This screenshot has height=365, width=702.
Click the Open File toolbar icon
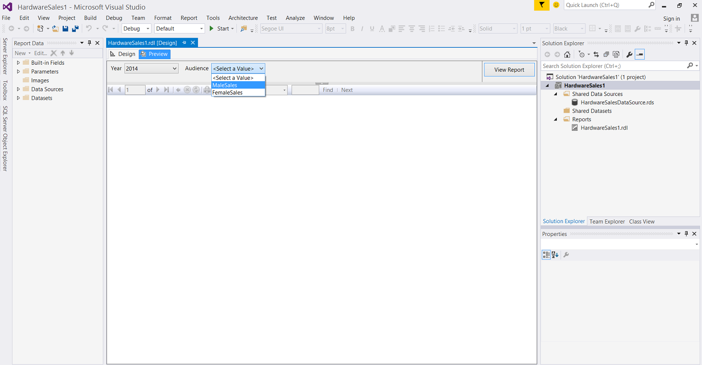tap(55, 28)
